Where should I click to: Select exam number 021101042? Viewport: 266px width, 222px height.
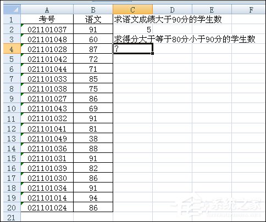47,59
